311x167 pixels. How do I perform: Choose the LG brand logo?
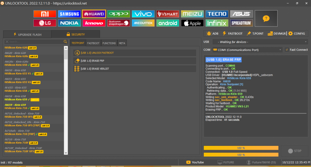tap(45, 23)
